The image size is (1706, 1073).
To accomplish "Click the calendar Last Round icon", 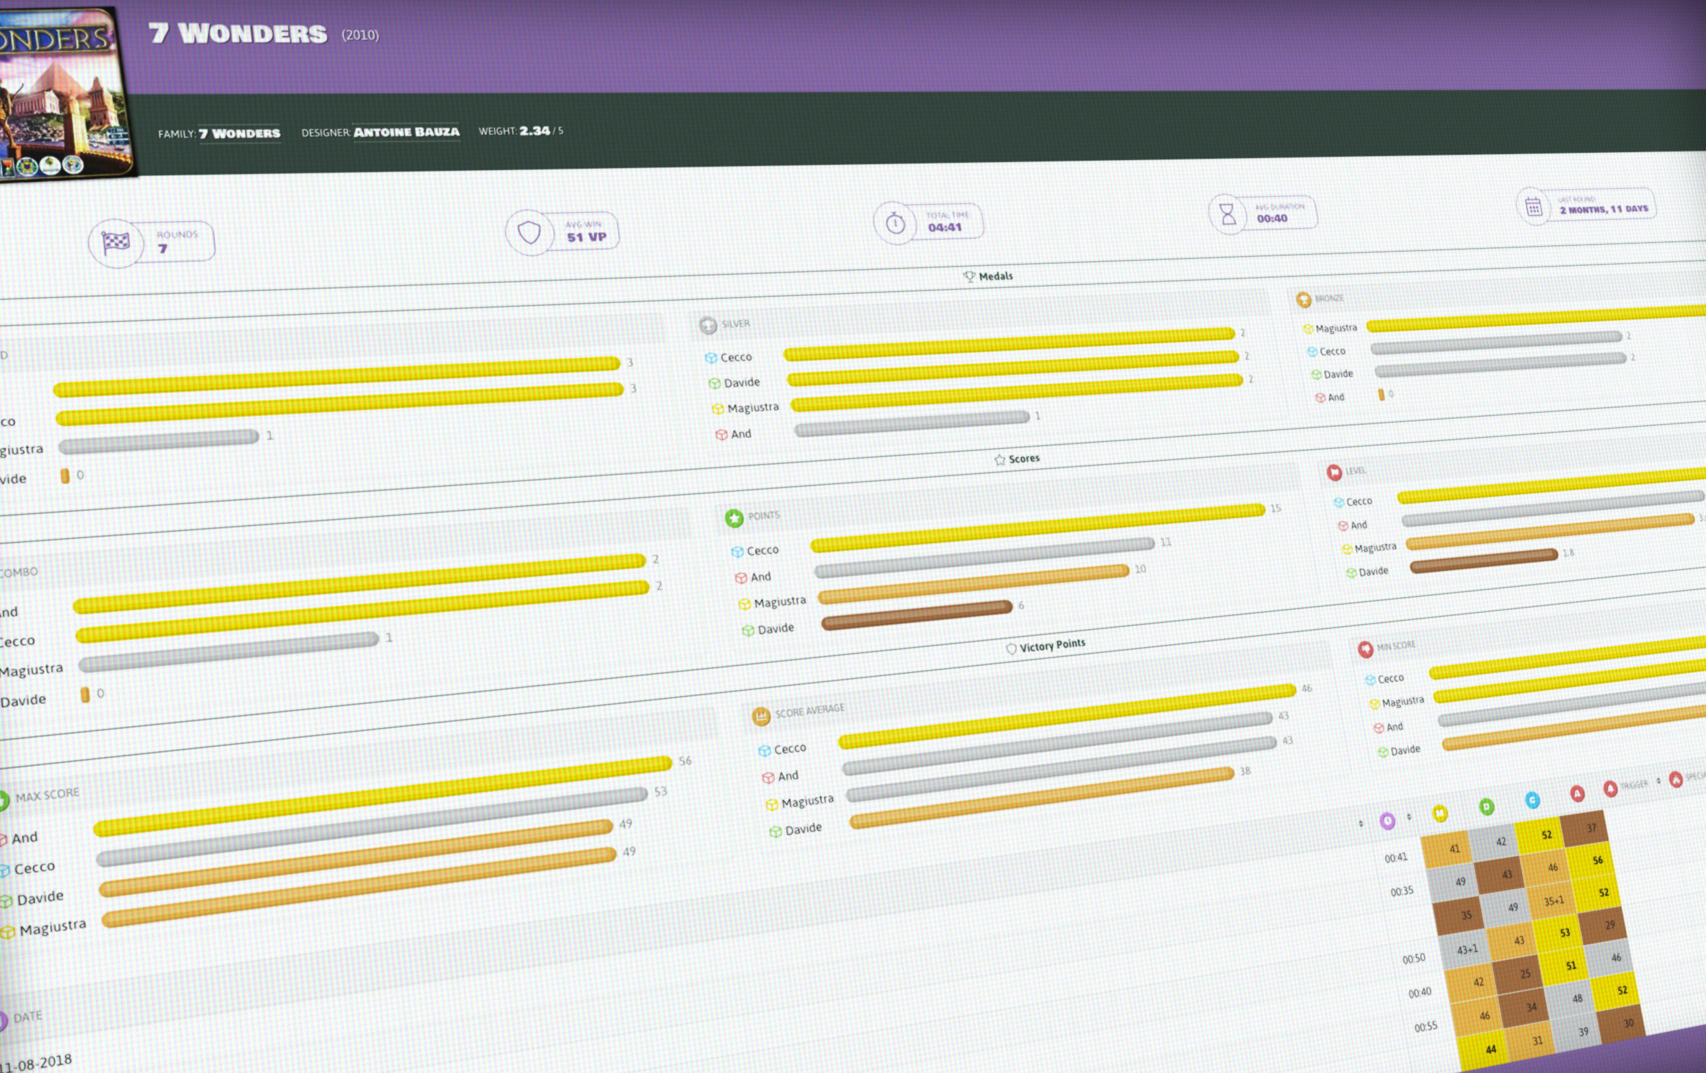I will pos(1533,207).
